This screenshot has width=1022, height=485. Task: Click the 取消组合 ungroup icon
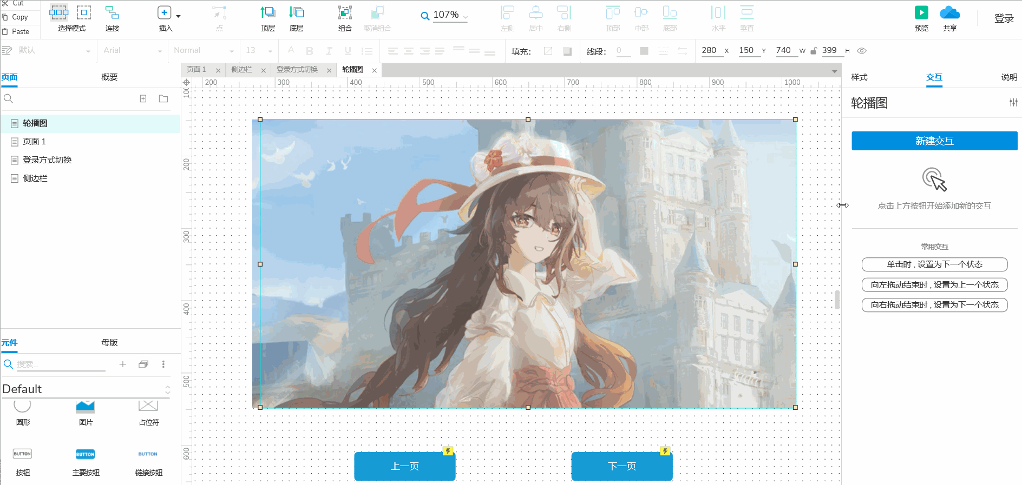(x=377, y=12)
